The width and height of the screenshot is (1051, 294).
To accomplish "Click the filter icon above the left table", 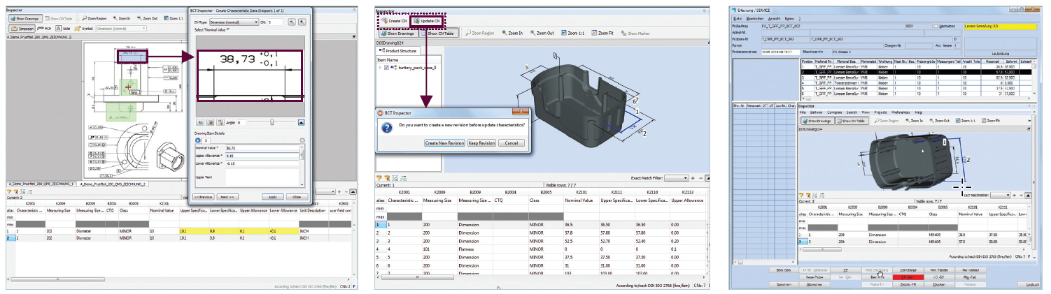I will tap(9, 192).
